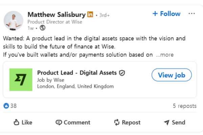Open the three-dot post options menu
Viewport: 203px width, 135px height.
(x=192, y=13)
